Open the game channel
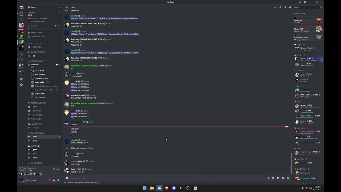 35,150
